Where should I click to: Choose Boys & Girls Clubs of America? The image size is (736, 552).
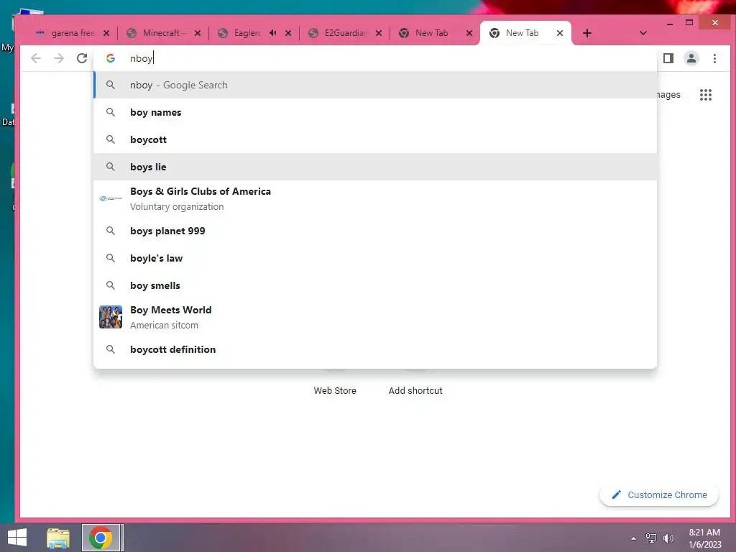(x=375, y=198)
